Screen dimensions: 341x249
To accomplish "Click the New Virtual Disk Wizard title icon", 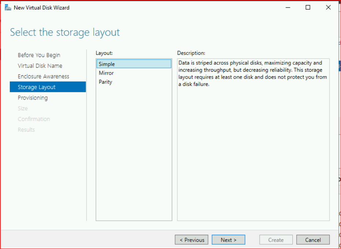I will (8, 8).
